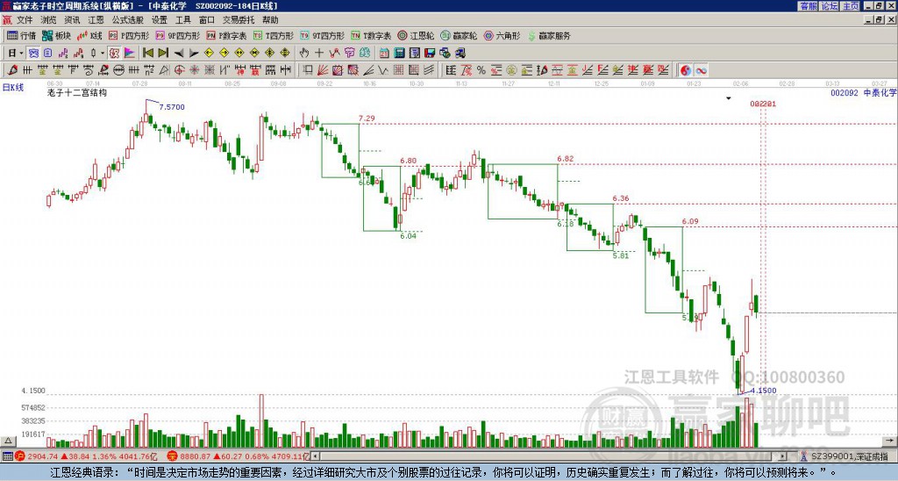Open the 江恩 menu
This screenshot has height=481, width=898.
coord(96,20)
